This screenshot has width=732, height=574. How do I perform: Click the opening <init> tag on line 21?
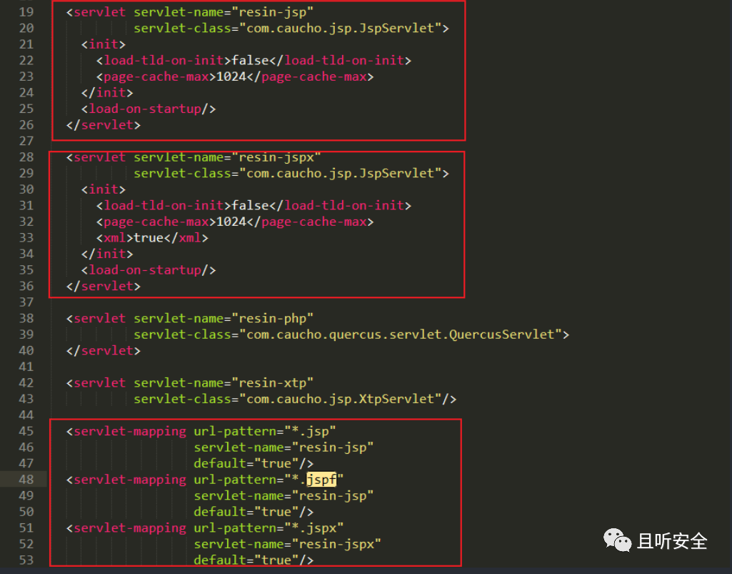tap(103, 44)
